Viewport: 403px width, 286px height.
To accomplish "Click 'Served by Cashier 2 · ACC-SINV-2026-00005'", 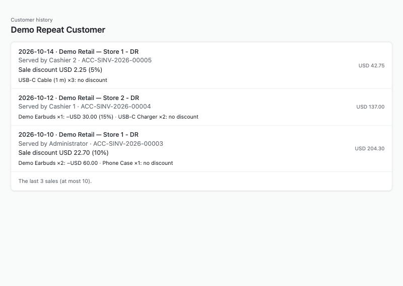I will (x=85, y=60).
